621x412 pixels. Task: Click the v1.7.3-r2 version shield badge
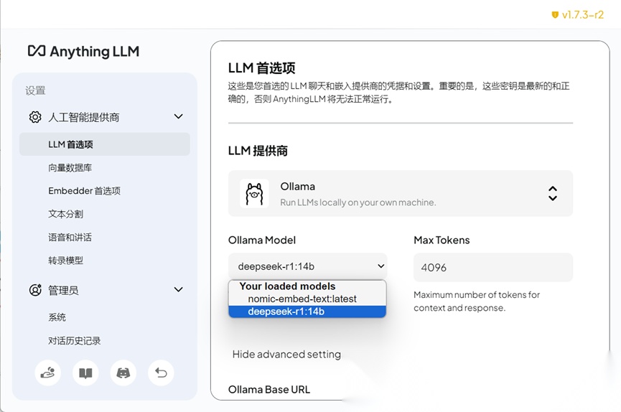[577, 15]
